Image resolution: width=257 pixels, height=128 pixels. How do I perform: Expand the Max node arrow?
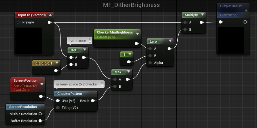click(128, 71)
